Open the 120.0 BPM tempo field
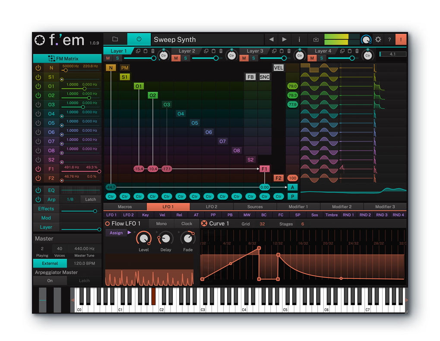 click(x=84, y=263)
